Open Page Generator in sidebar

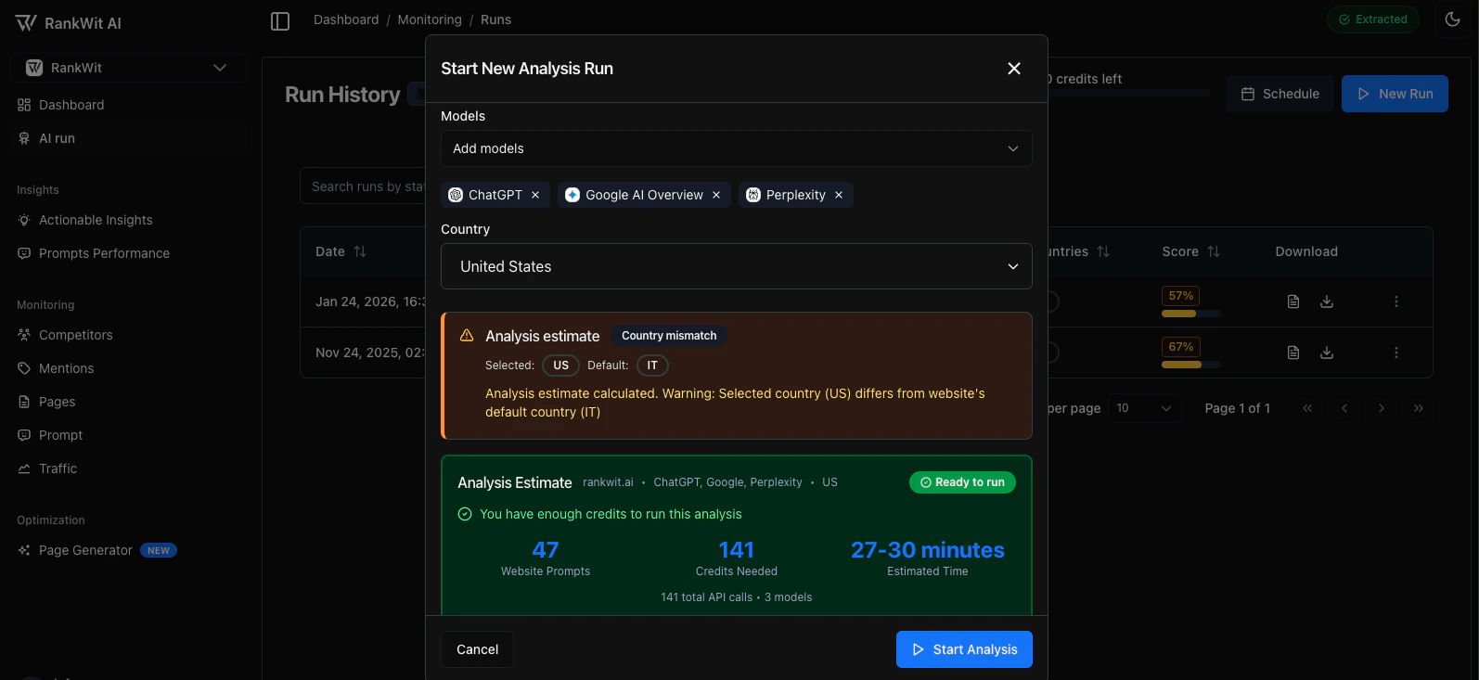(127, 550)
